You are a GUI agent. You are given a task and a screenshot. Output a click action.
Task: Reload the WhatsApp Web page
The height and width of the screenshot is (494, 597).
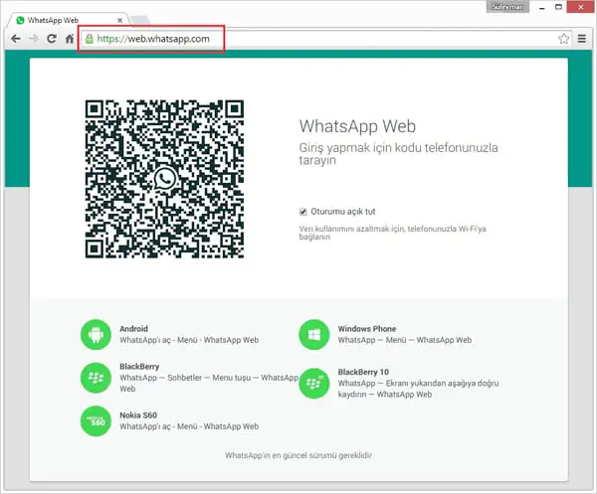click(52, 39)
